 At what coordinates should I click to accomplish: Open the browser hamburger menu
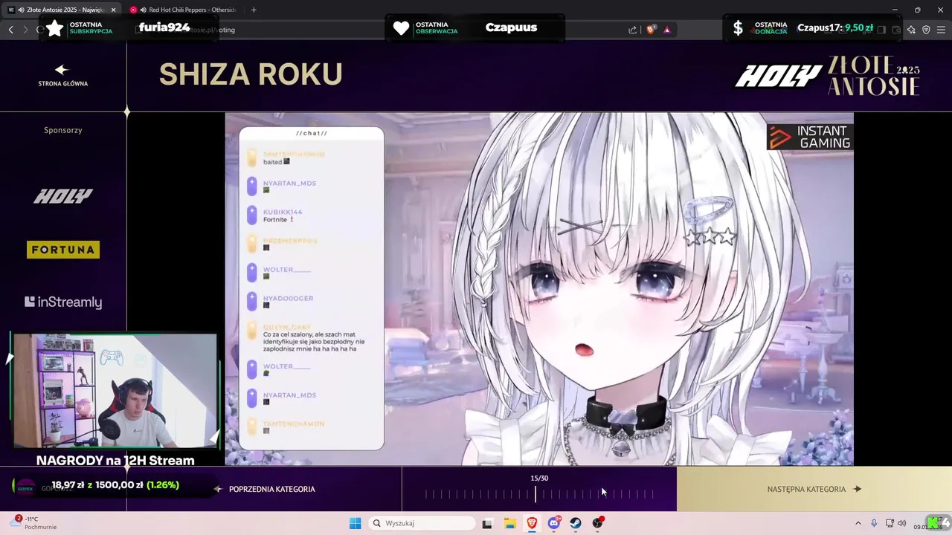pos(942,30)
